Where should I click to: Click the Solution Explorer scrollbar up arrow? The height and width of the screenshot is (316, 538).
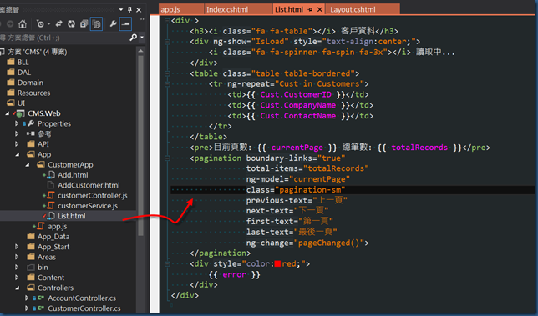[140, 51]
